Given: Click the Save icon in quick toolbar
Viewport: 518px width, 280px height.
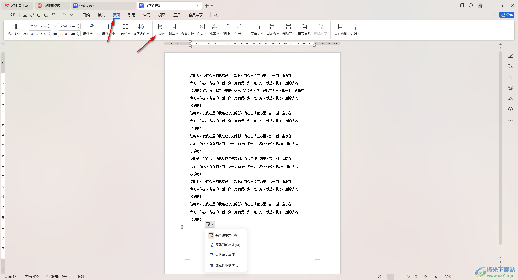Looking at the screenshot, I should click(25, 15).
